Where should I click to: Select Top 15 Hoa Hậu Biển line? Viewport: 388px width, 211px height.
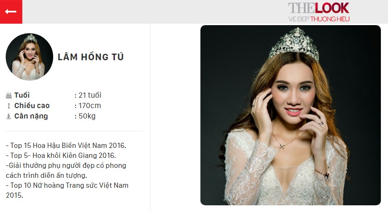pos(66,145)
